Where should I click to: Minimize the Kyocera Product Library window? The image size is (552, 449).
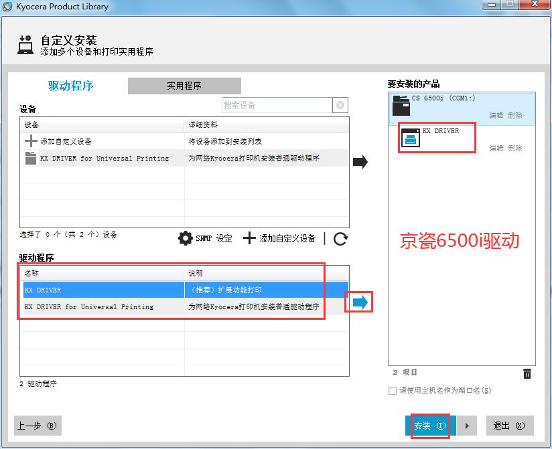pyautogui.click(x=492, y=4)
